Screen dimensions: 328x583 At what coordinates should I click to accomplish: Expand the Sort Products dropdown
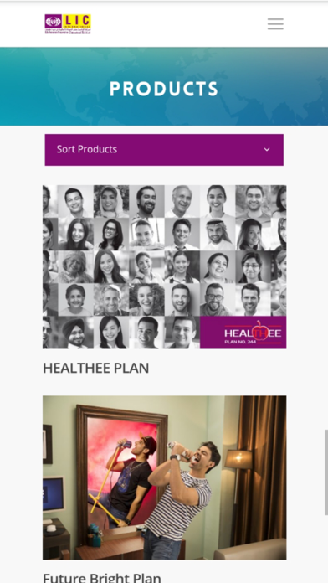pos(164,150)
